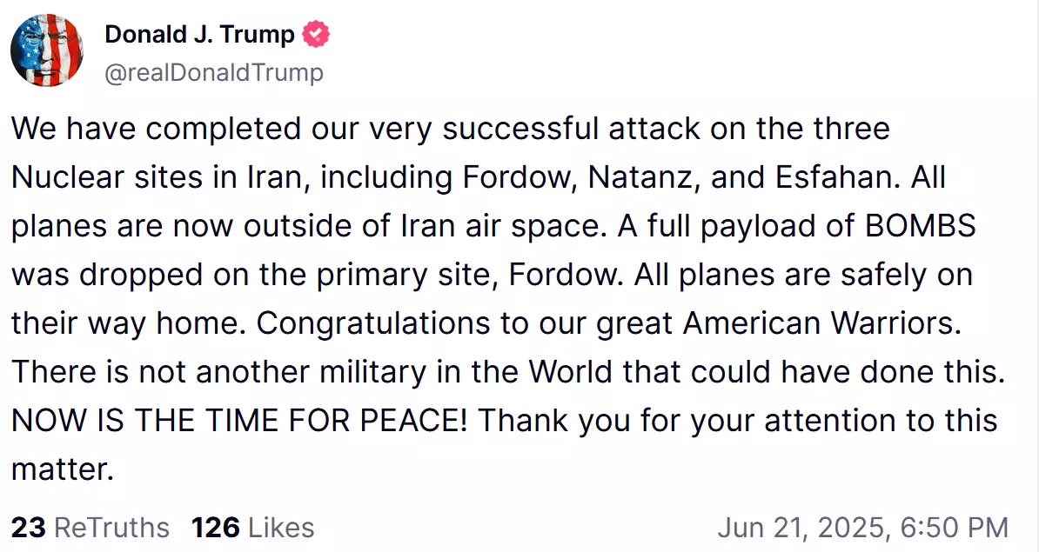The image size is (1039, 552).
Task: Open the @realDonaldTrump handle
Action: (214, 72)
